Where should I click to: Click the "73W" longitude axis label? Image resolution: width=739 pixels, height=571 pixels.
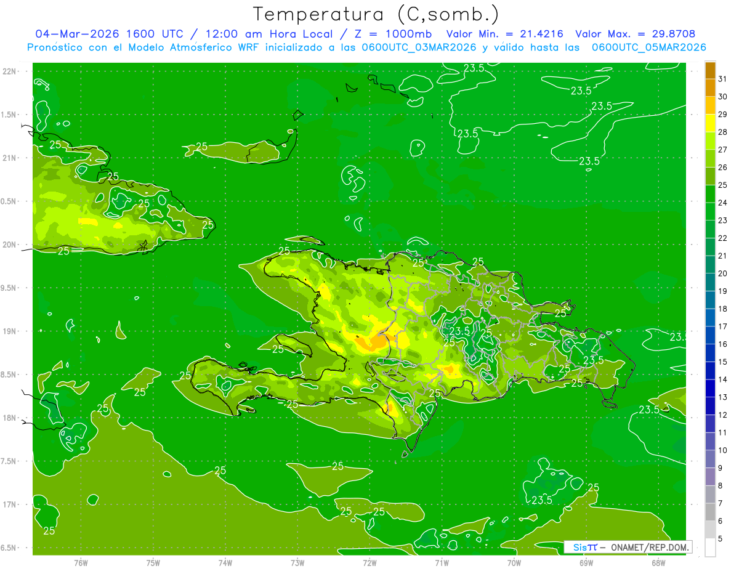pyautogui.click(x=297, y=563)
